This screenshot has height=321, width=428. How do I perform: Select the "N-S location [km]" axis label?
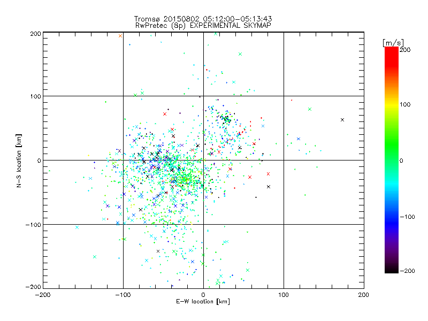click(19, 160)
